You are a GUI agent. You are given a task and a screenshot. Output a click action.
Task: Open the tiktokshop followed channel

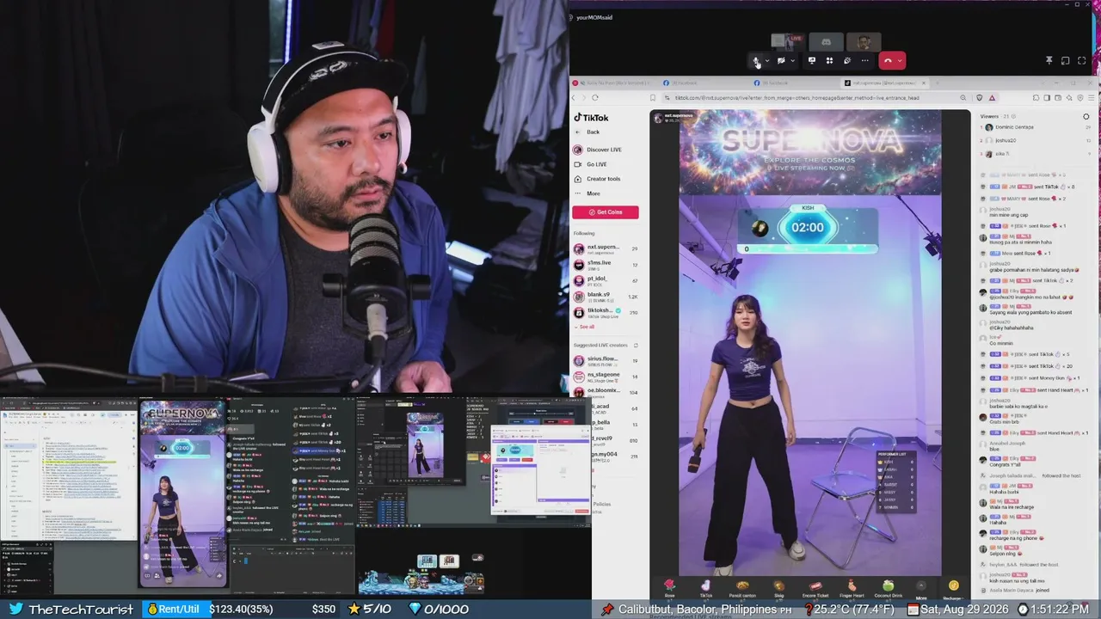tap(606, 313)
